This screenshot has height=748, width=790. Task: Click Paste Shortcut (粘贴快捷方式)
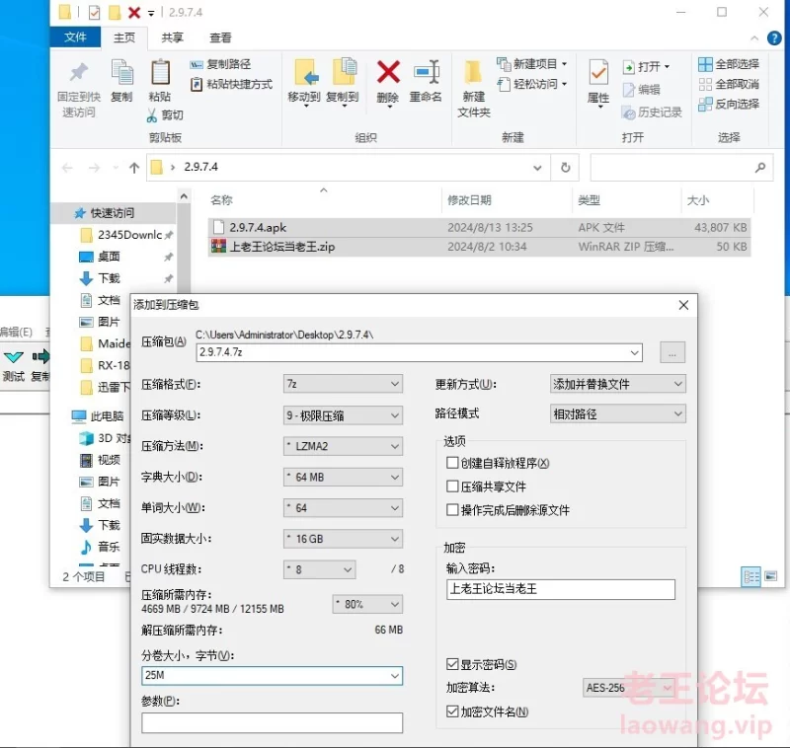click(231, 84)
